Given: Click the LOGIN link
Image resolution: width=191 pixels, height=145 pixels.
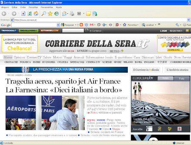Looking at the screenshot, I should [164, 31].
